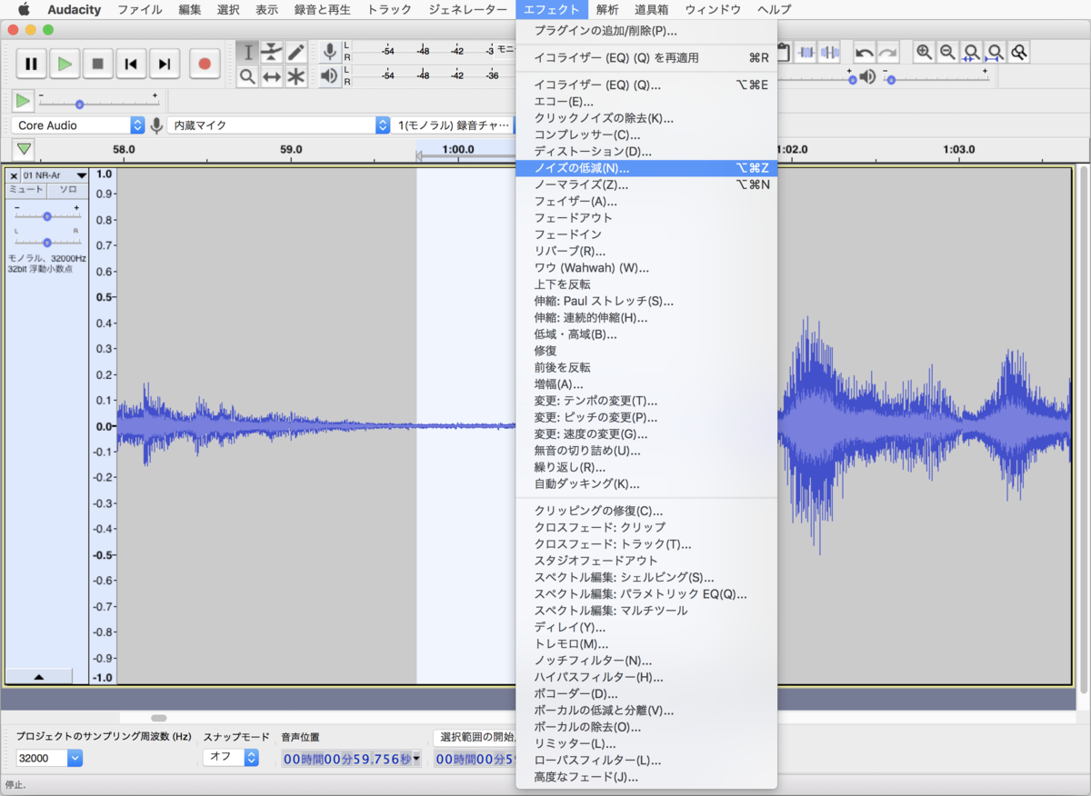Image resolution: width=1091 pixels, height=796 pixels.
Task: Choose 増幅(A)... menu entry
Action: (x=646, y=384)
